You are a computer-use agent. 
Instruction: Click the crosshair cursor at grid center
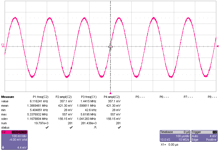point(111,47)
